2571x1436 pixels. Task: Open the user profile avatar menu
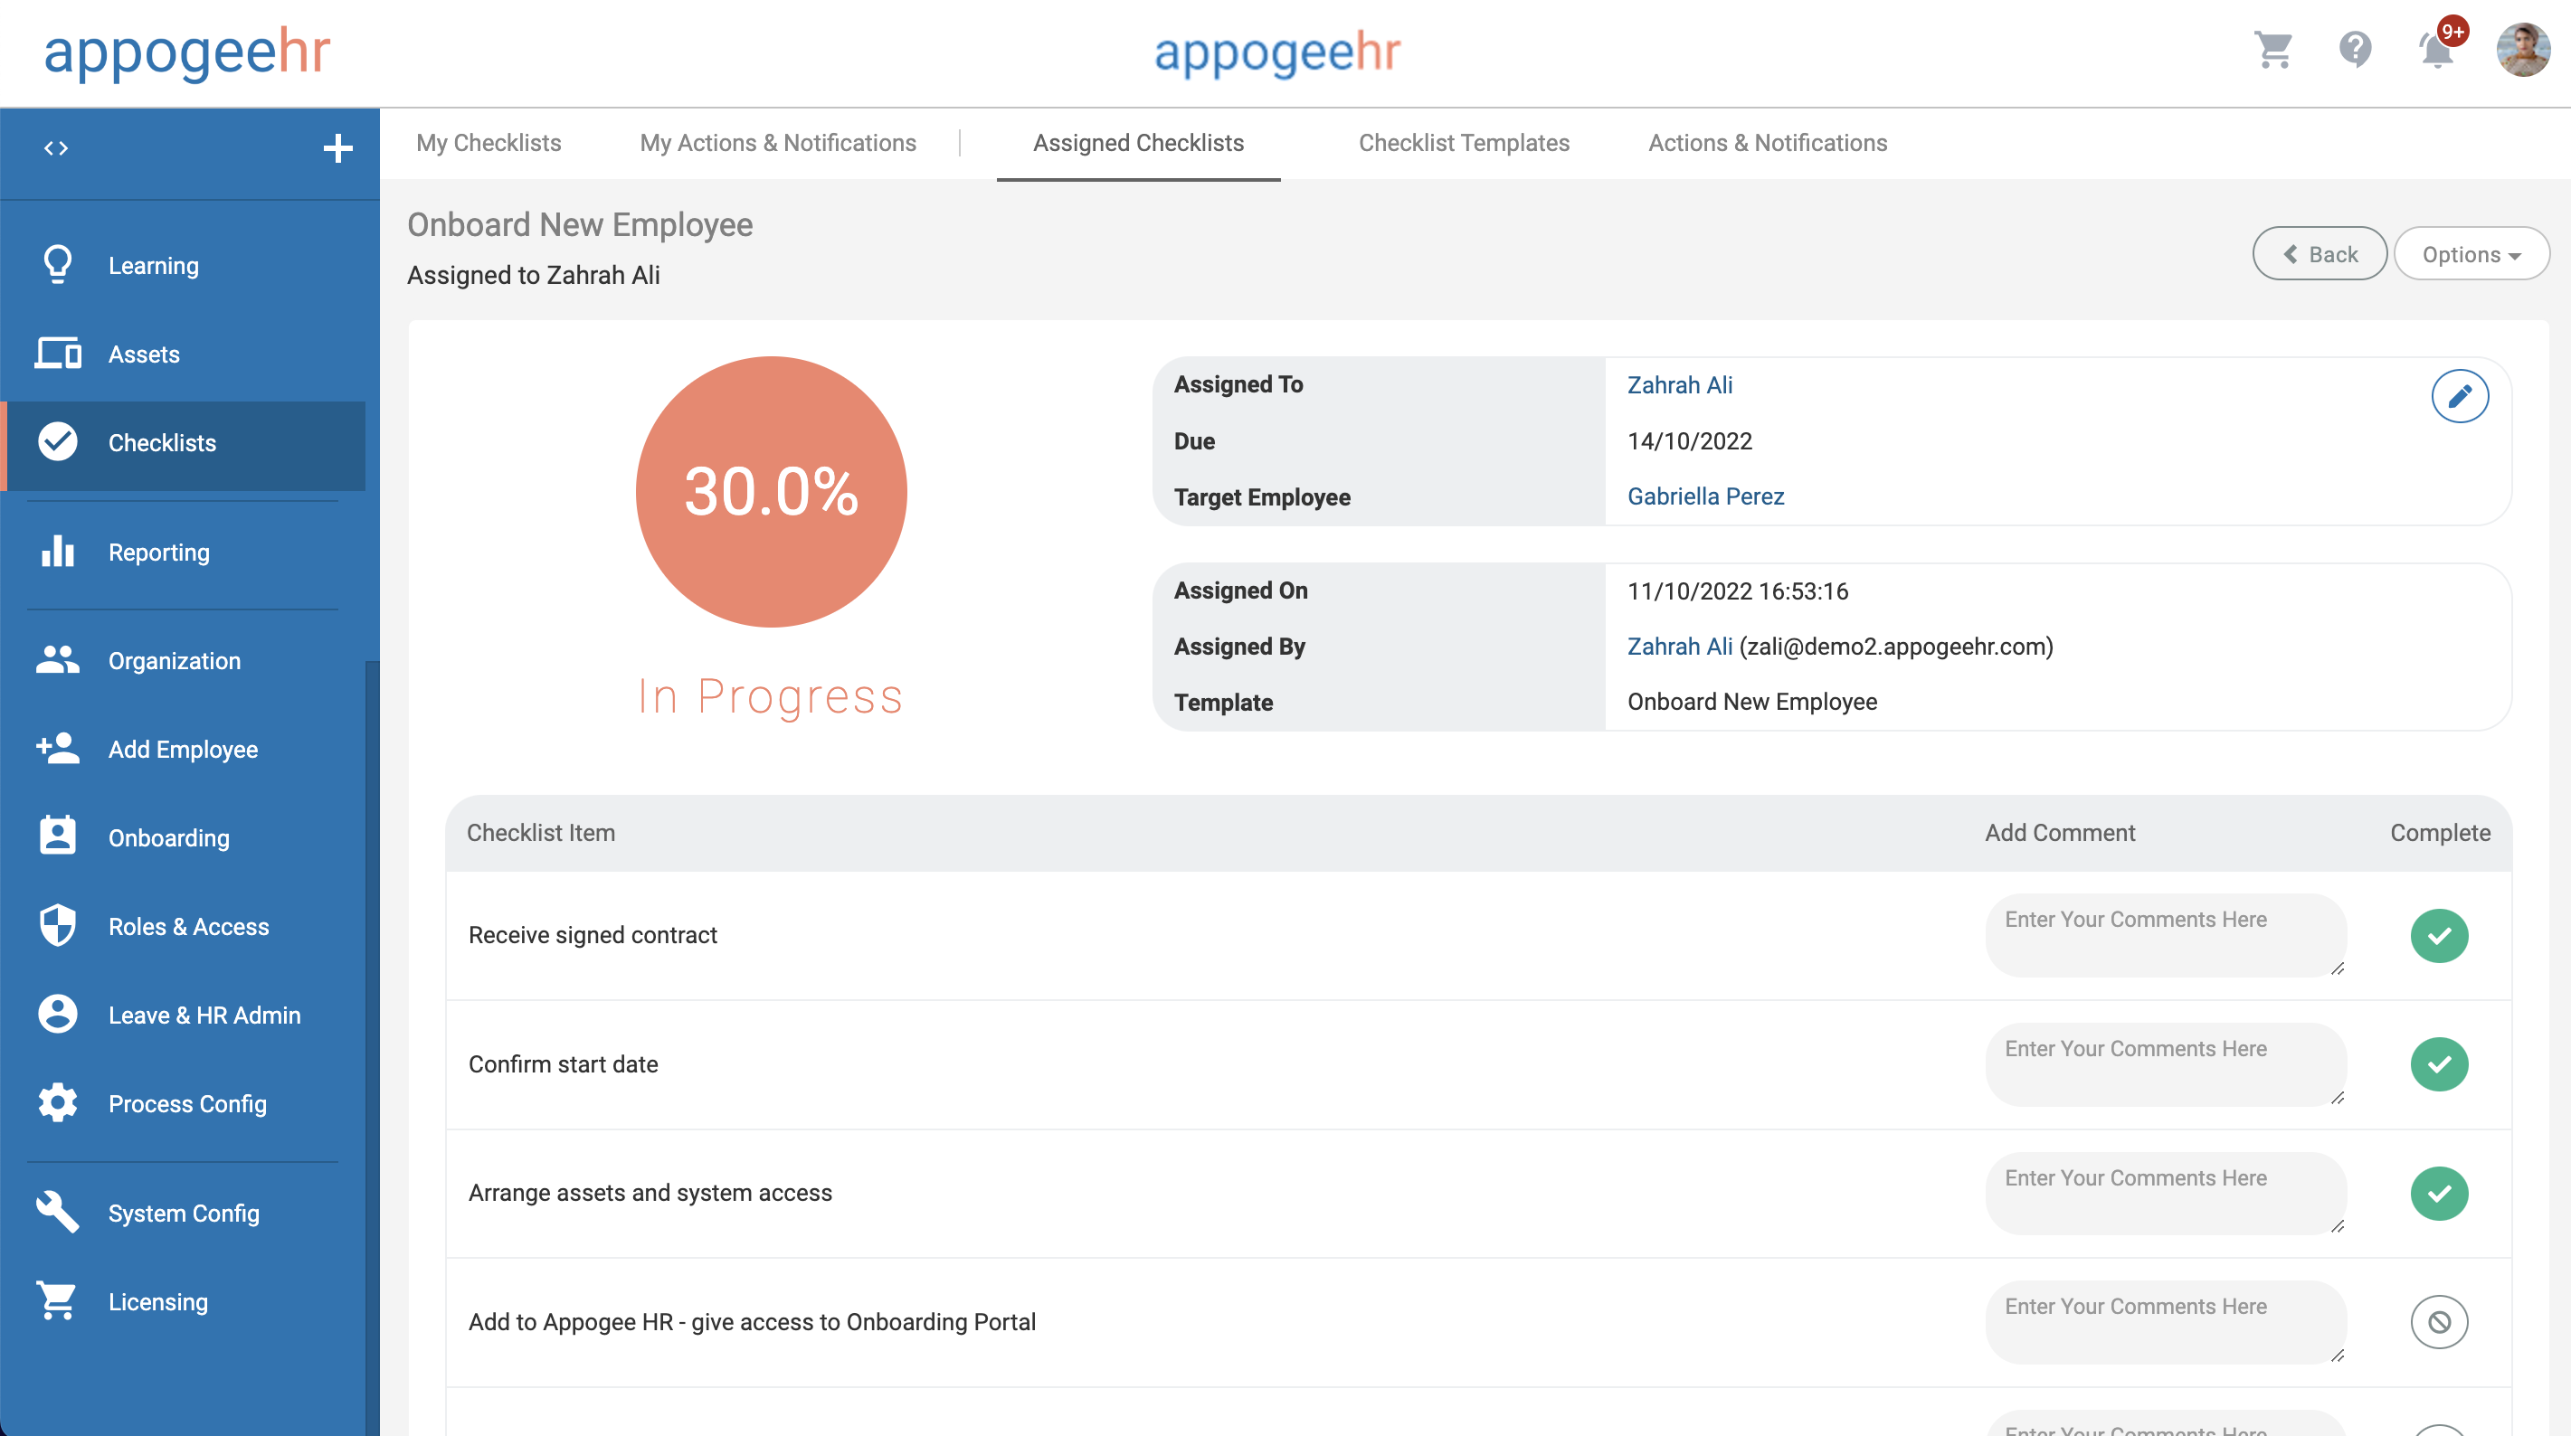point(2522,49)
